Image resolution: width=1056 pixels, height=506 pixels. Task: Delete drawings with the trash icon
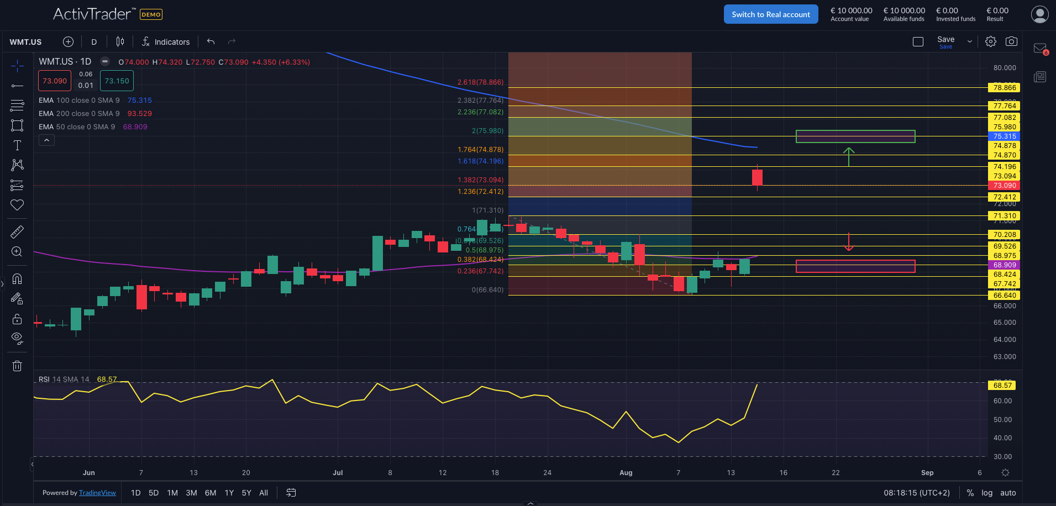coord(17,366)
